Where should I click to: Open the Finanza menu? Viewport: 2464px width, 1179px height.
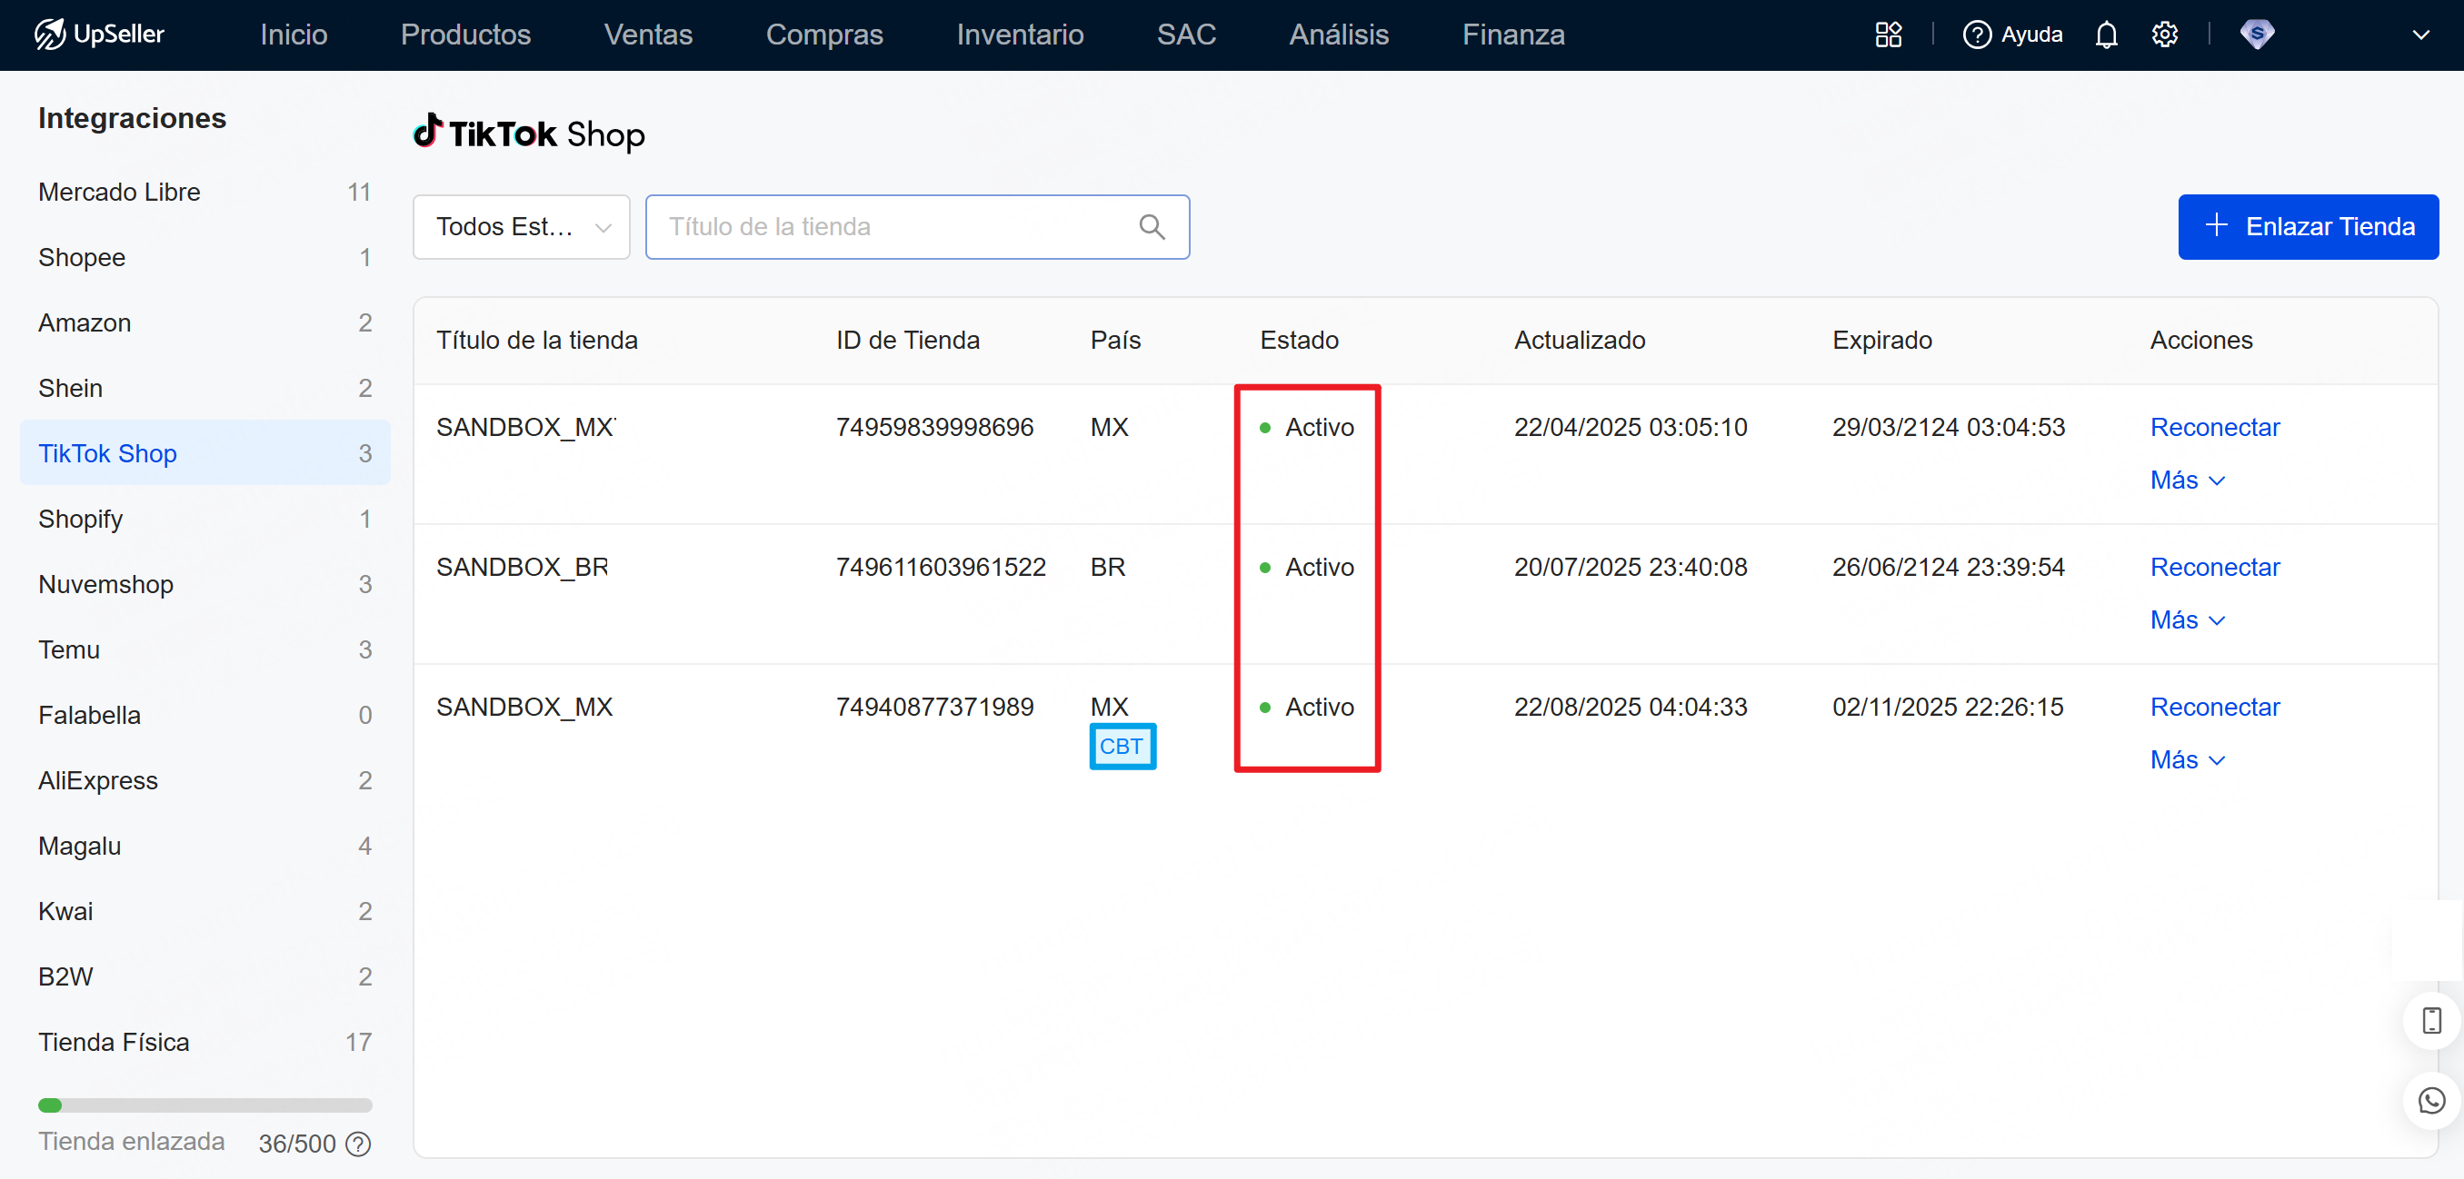(1513, 35)
